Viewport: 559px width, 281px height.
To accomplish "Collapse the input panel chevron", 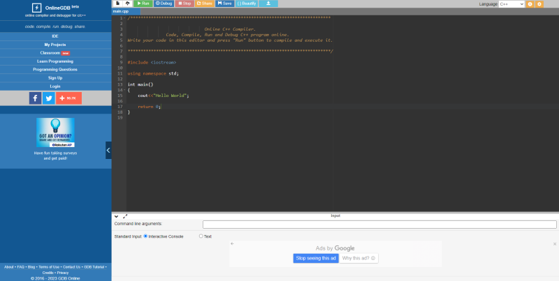I will [117, 216].
